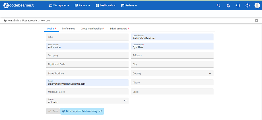Open the Reports dropdown menu
262x120 pixels.
(82, 5)
